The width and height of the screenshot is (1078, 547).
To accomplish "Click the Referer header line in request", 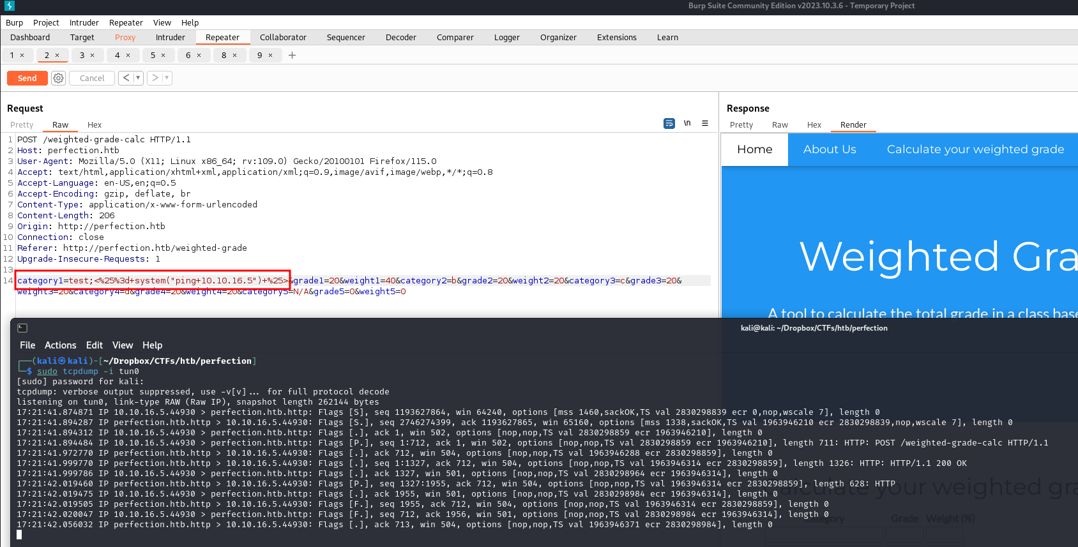I will pyautogui.click(x=132, y=248).
